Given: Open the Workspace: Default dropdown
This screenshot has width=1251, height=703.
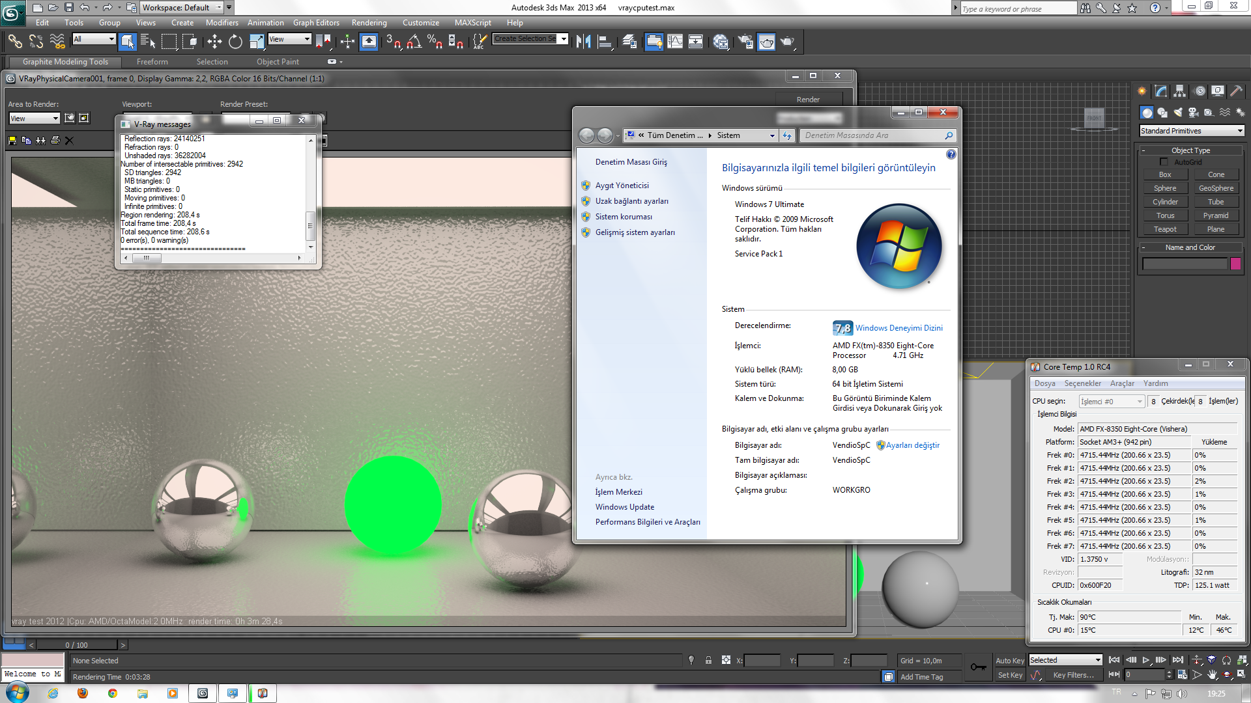Looking at the screenshot, I should (182, 8).
